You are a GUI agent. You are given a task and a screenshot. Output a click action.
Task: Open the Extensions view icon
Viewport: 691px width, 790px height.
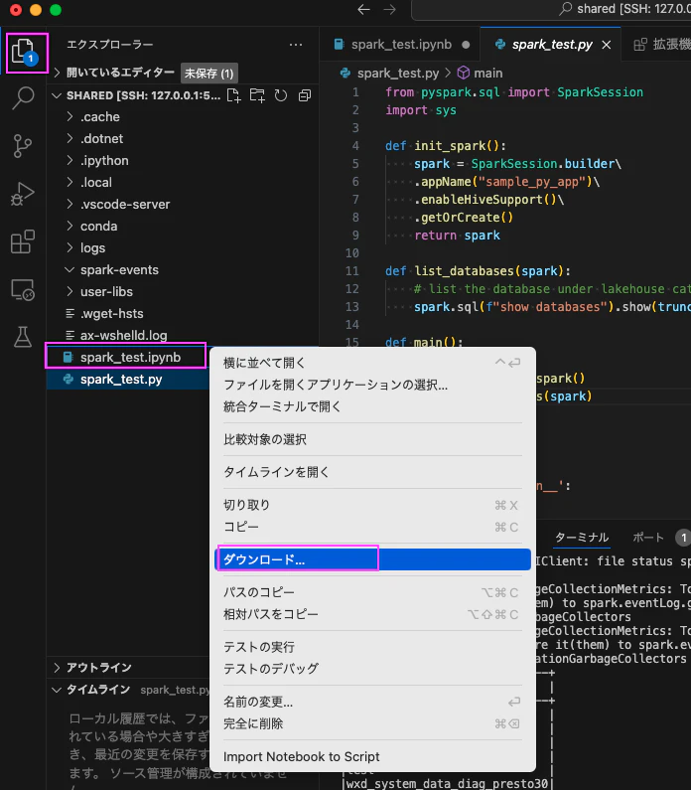click(23, 241)
